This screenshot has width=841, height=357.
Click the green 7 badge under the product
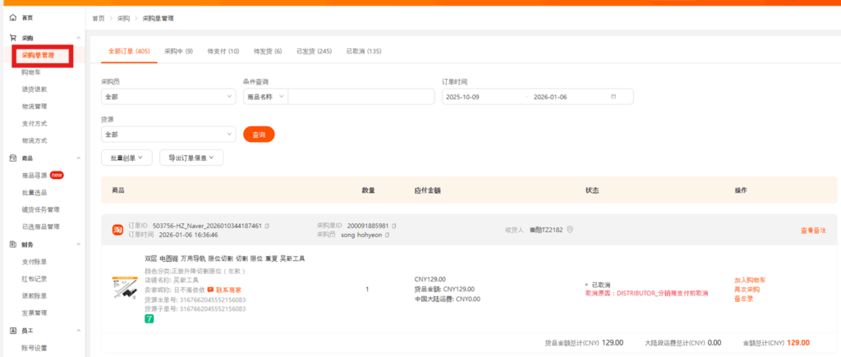149,318
